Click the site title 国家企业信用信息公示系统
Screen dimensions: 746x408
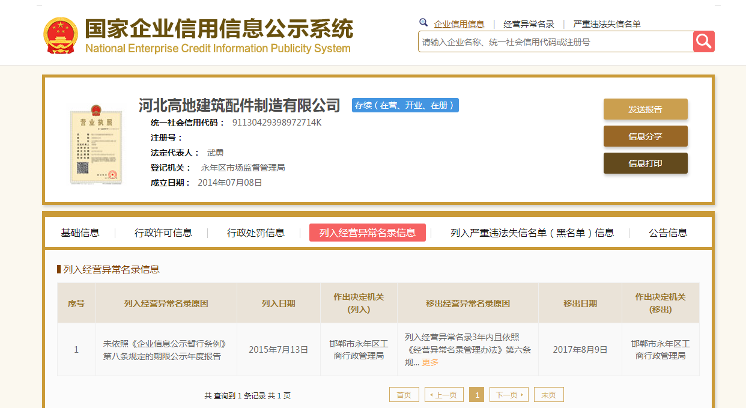(x=219, y=29)
